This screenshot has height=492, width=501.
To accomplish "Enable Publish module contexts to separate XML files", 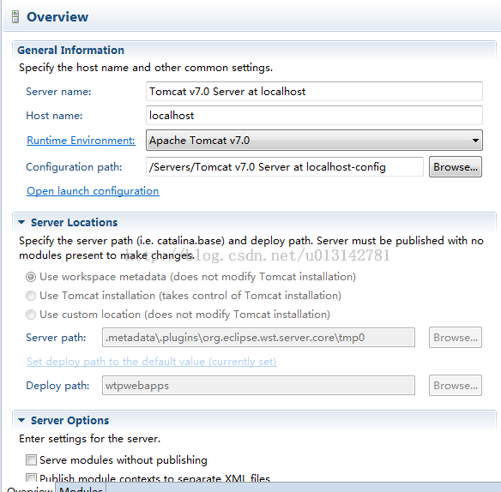I will click(x=31, y=477).
